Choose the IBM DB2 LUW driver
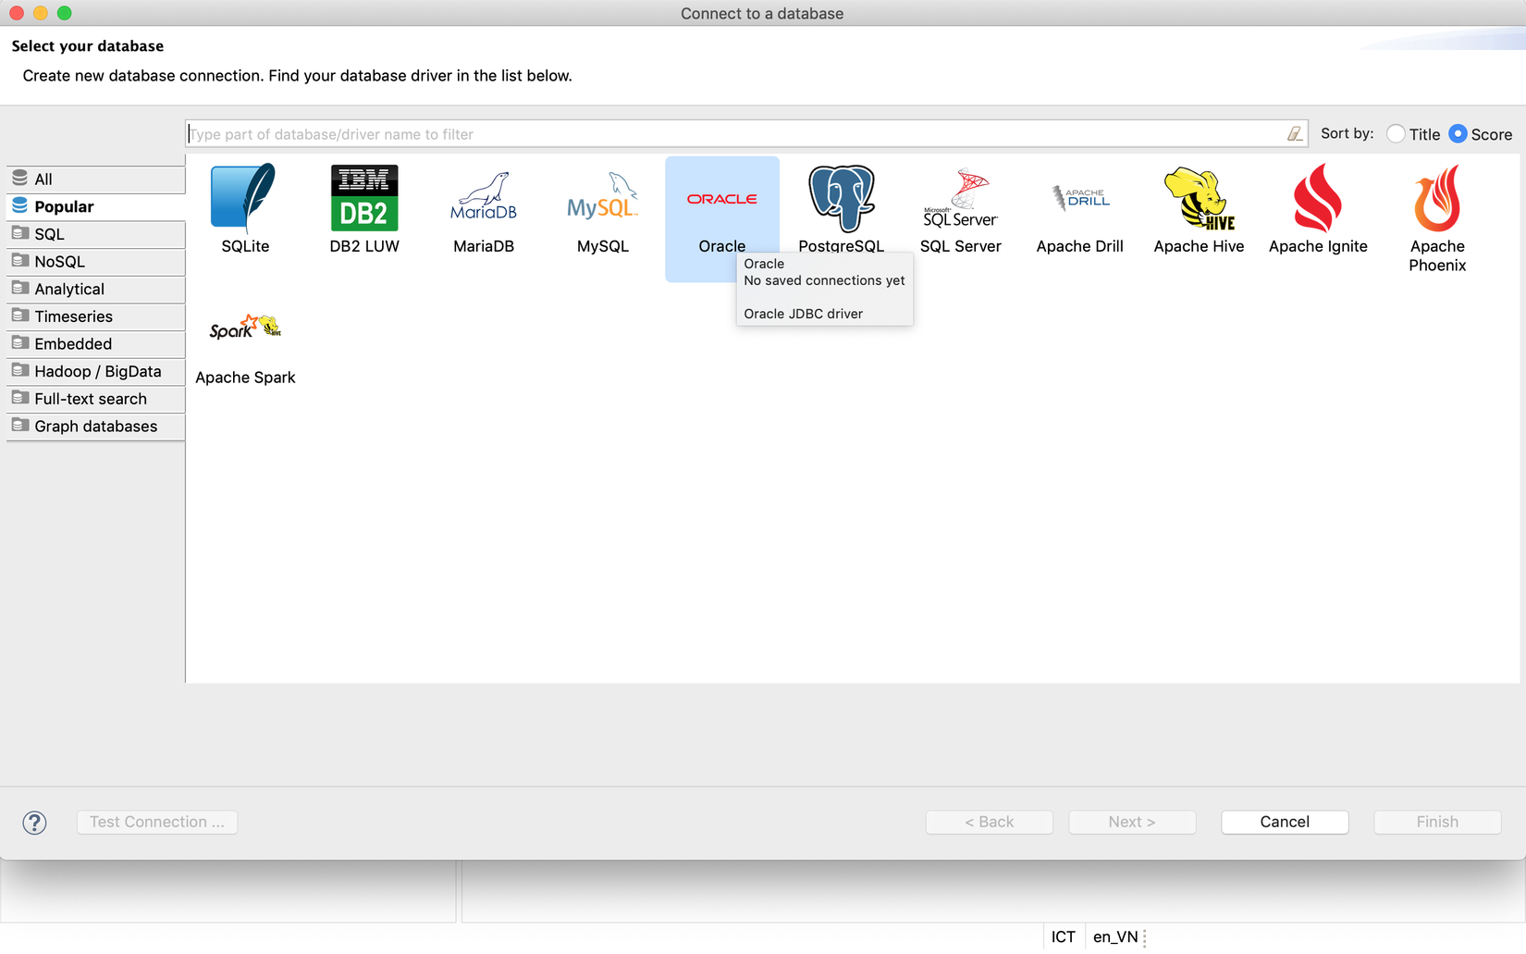Image resolution: width=1526 pixels, height=954 pixels. point(364,208)
